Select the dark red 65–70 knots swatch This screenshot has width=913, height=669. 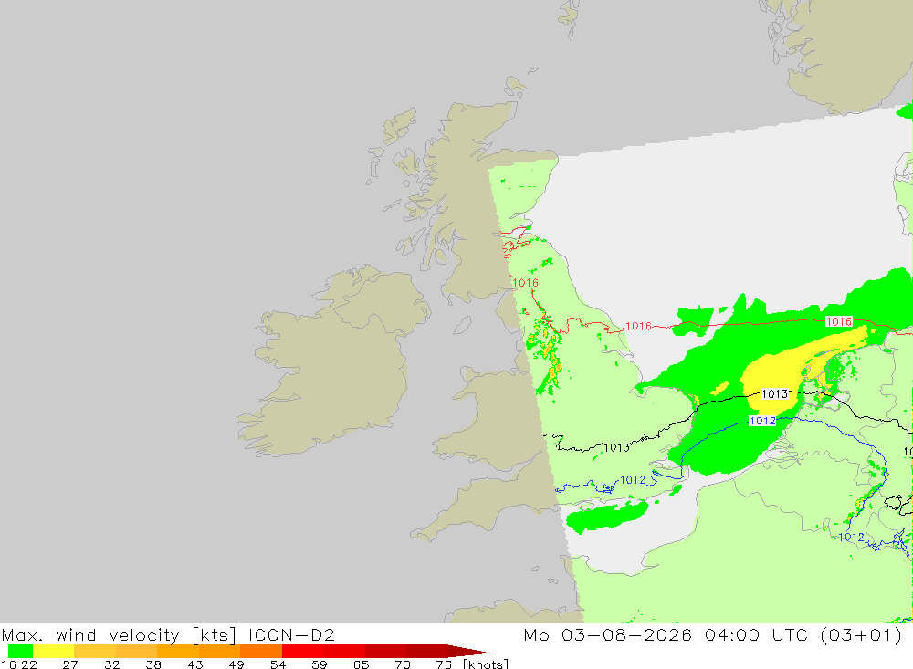point(385,651)
